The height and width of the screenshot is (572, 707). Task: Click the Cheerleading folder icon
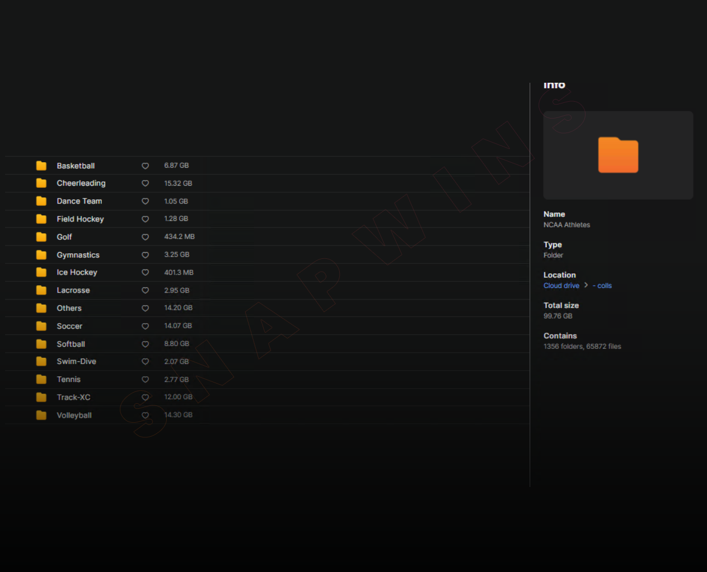pyautogui.click(x=41, y=183)
